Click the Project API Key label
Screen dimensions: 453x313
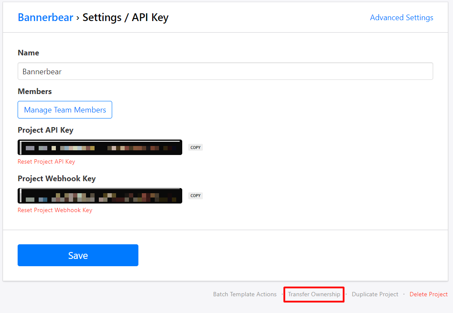[46, 130]
